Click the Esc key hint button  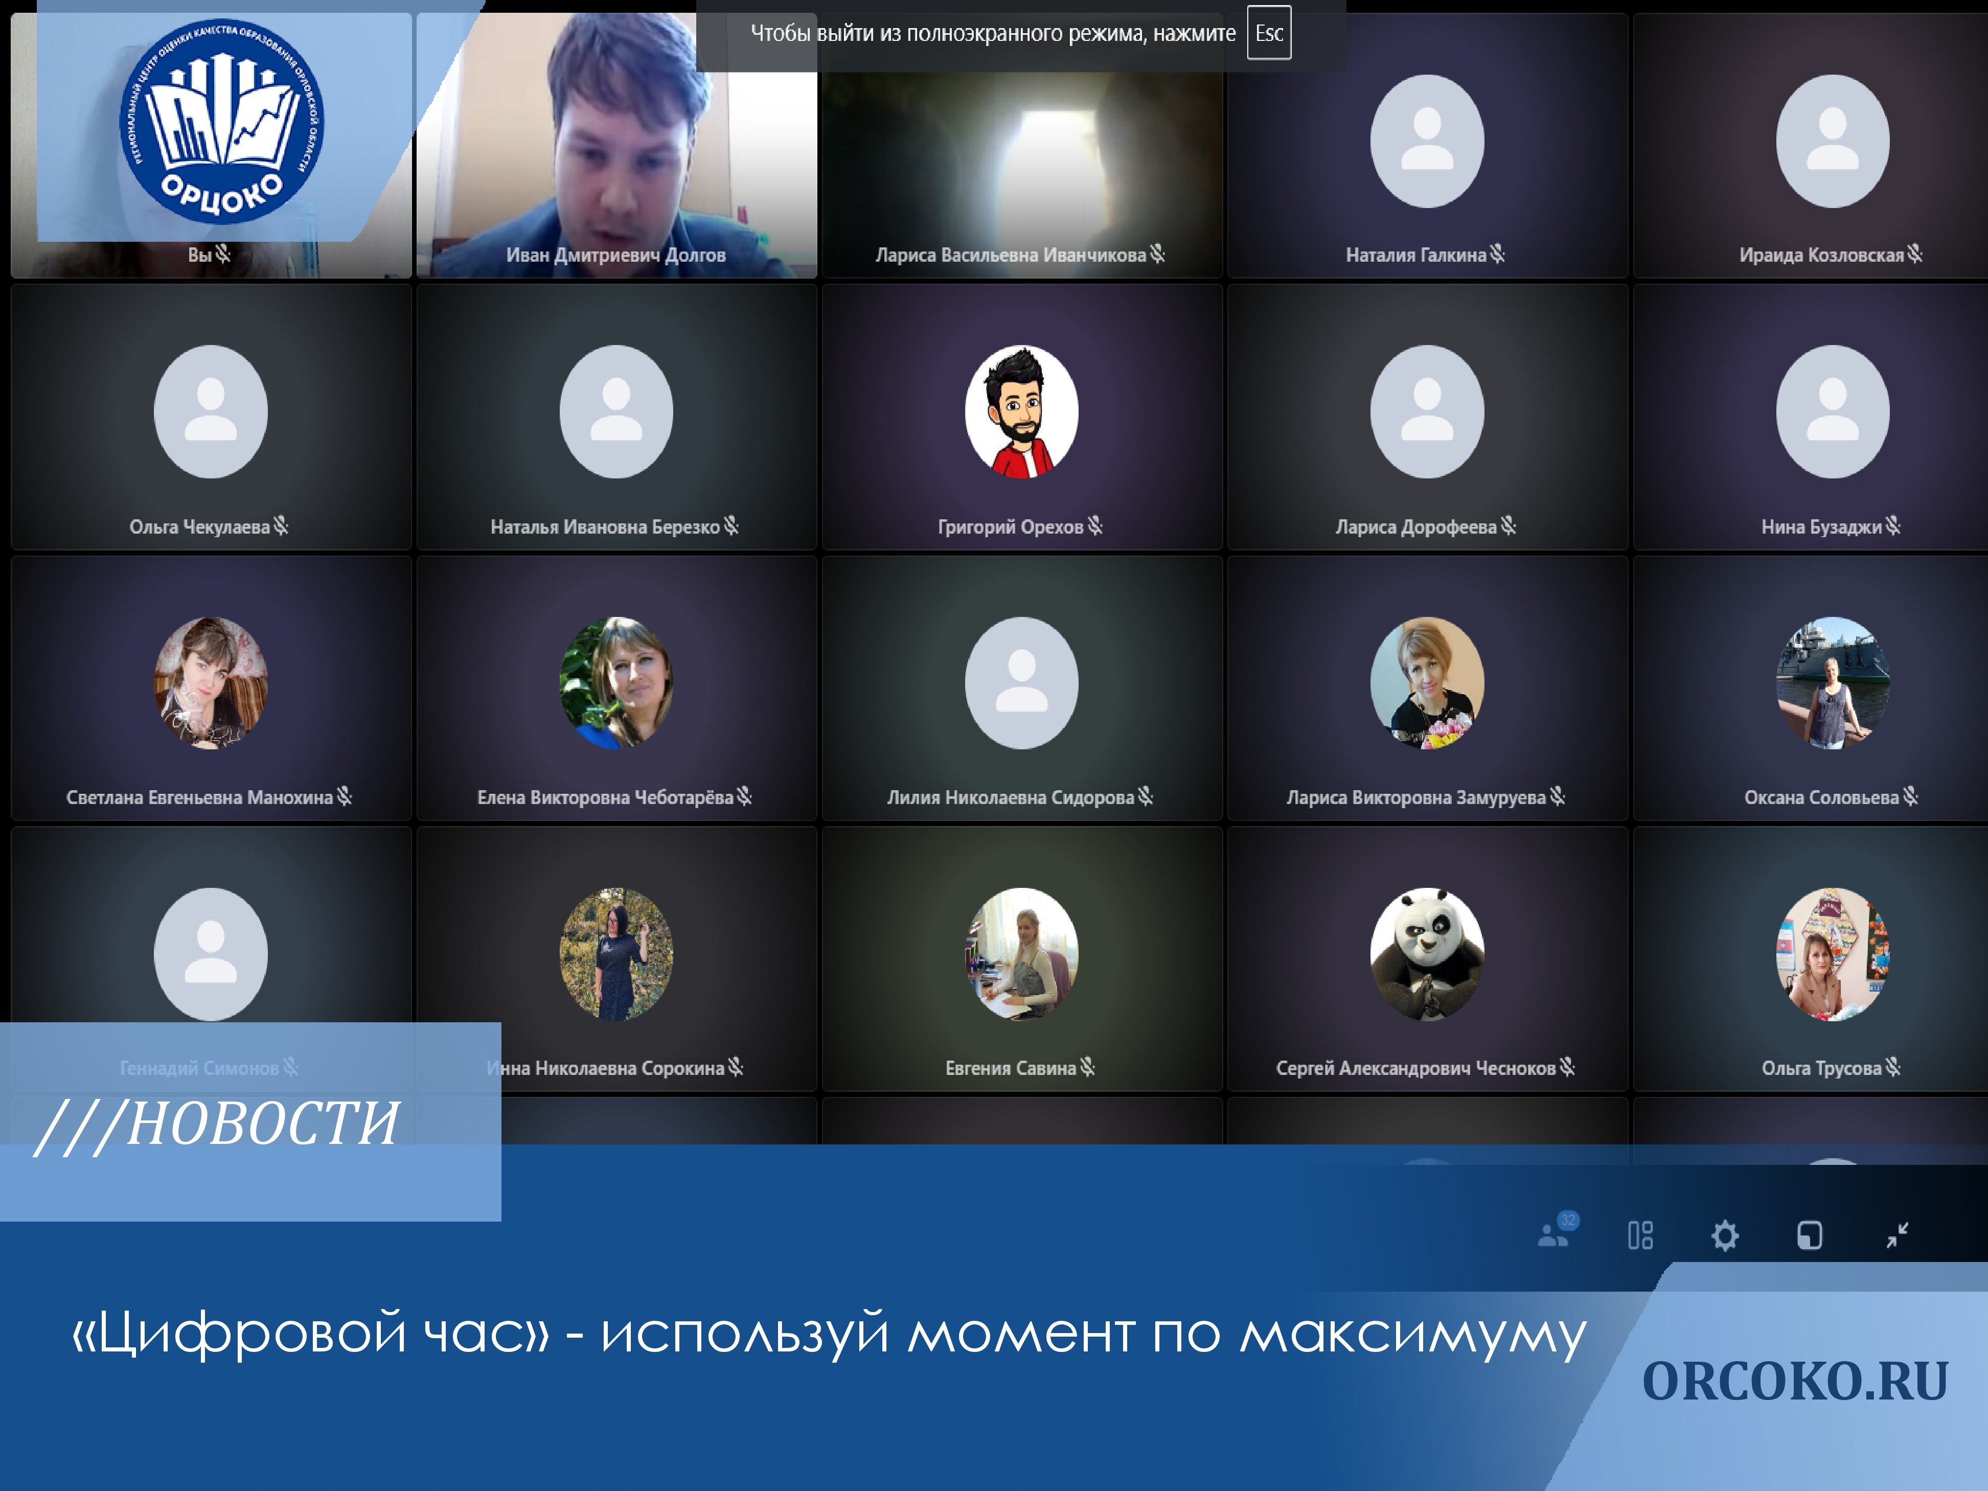pyautogui.click(x=1268, y=33)
